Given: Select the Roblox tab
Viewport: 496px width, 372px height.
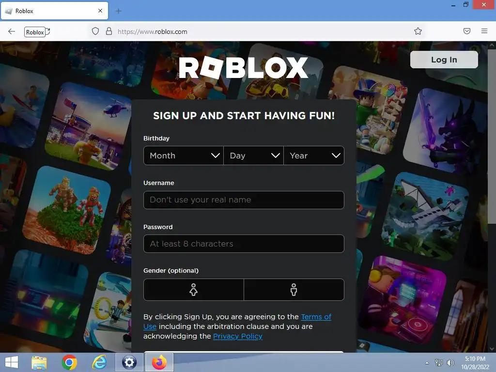Looking at the screenshot, I should click(x=54, y=11).
